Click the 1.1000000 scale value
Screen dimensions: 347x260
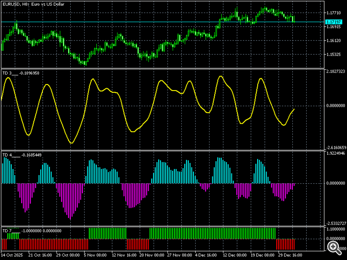pos(335,230)
